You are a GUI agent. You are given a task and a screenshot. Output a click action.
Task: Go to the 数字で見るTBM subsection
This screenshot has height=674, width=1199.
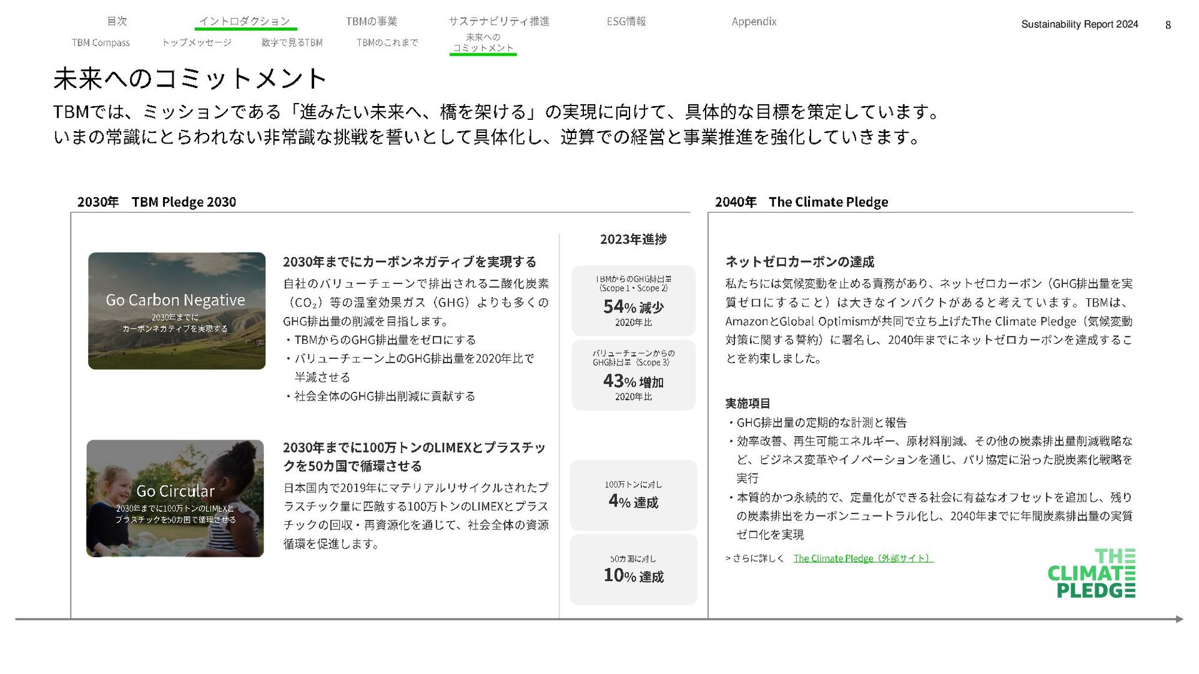click(x=292, y=42)
